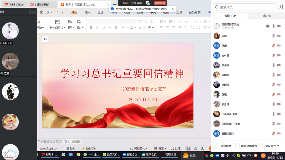Switch to the 未入会 tab
This screenshot has width=285, height=160.
click(267, 16)
